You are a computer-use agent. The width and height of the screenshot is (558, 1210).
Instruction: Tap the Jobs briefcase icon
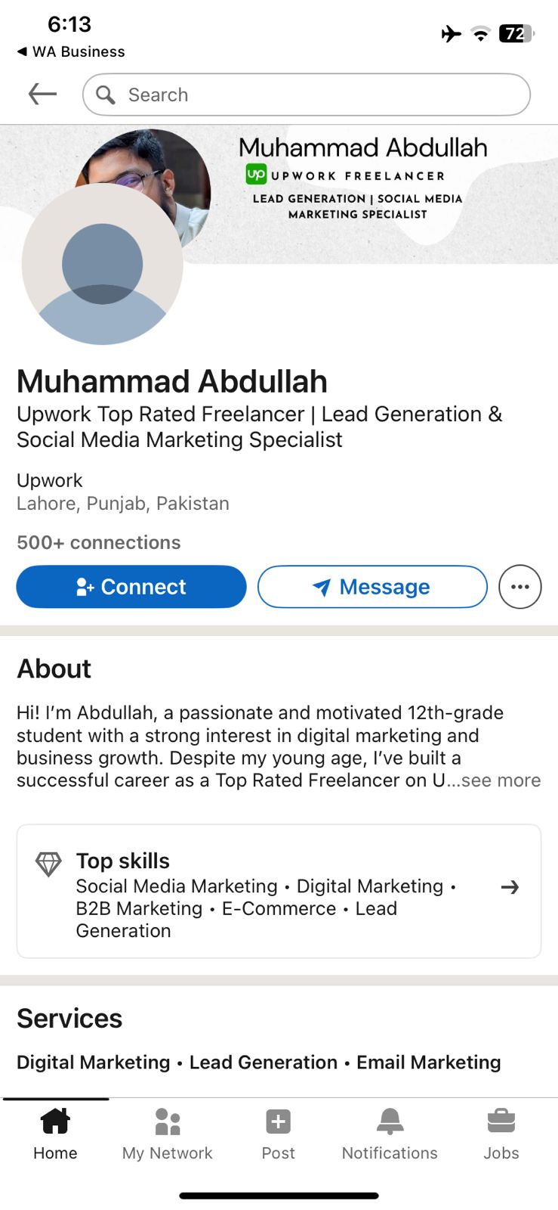(x=501, y=1122)
